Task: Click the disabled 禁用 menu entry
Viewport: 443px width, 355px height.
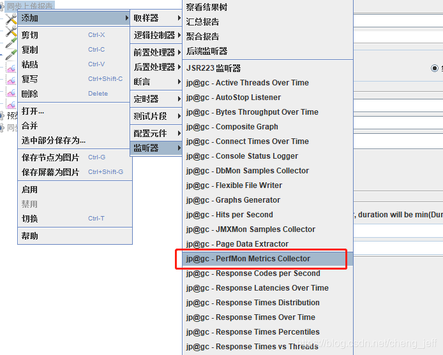Action: point(75,204)
